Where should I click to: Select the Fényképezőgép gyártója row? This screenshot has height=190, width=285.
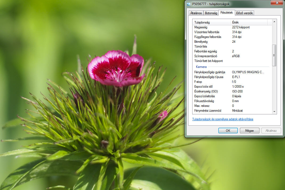click(232, 72)
